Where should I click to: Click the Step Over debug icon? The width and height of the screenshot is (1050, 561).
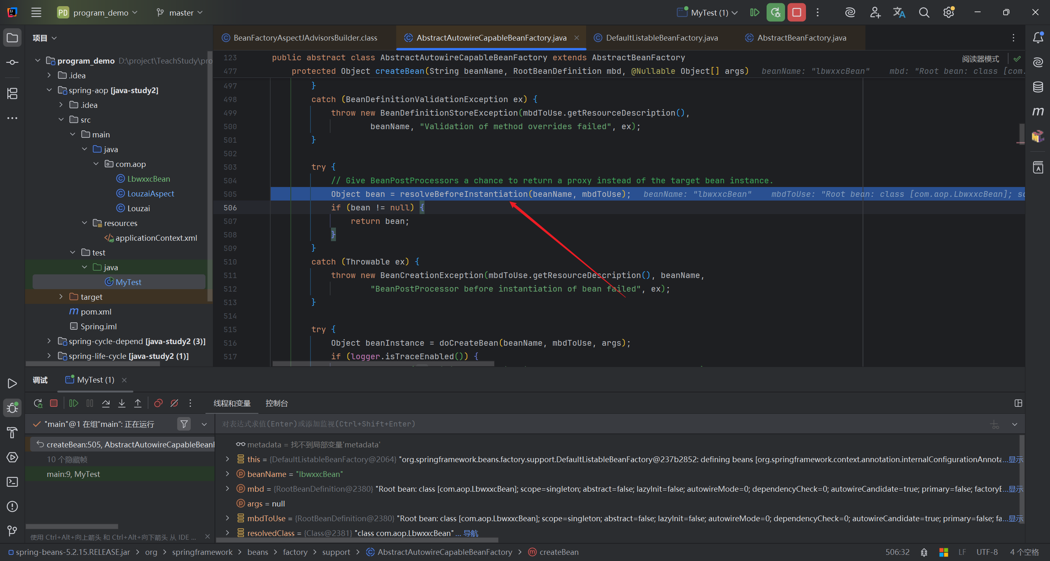point(106,403)
